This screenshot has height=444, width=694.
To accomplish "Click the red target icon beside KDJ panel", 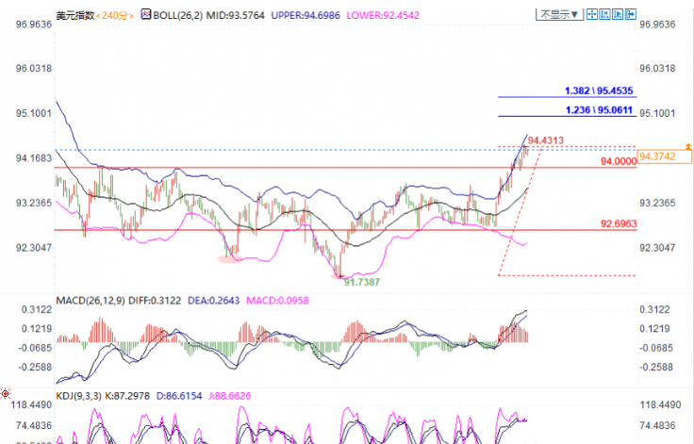I will (x=6, y=393).
